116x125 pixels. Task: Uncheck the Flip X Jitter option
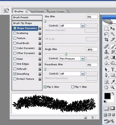tap(45, 87)
